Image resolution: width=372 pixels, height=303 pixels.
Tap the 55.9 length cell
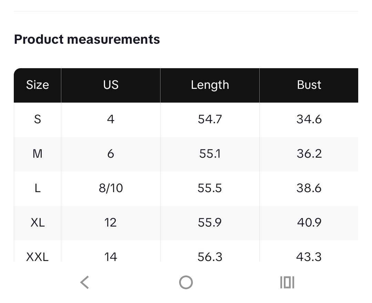tap(210, 223)
